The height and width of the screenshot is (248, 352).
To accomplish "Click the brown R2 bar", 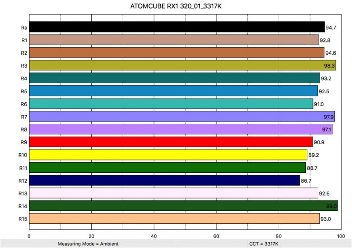I will pos(176,52).
